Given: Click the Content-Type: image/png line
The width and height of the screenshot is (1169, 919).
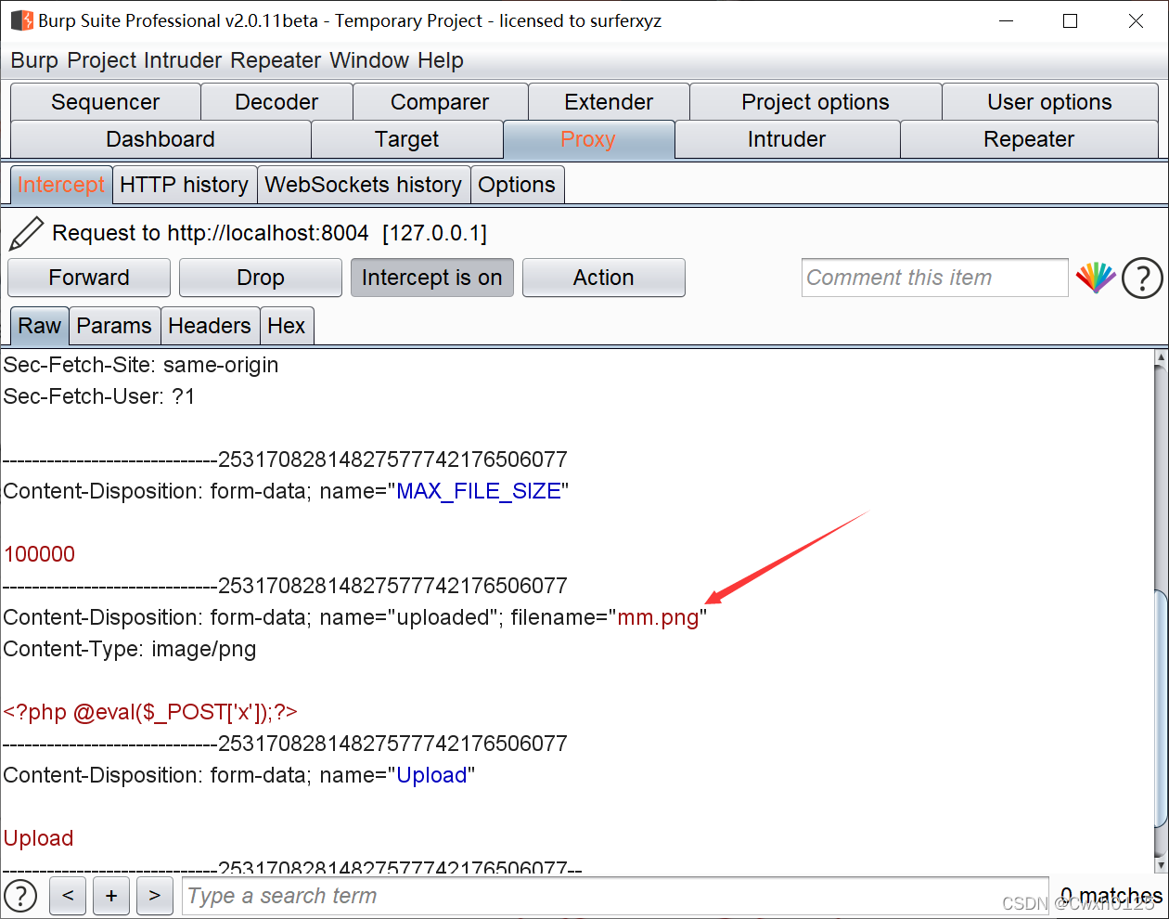Looking at the screenshot, I should click(x=130, y=649).
